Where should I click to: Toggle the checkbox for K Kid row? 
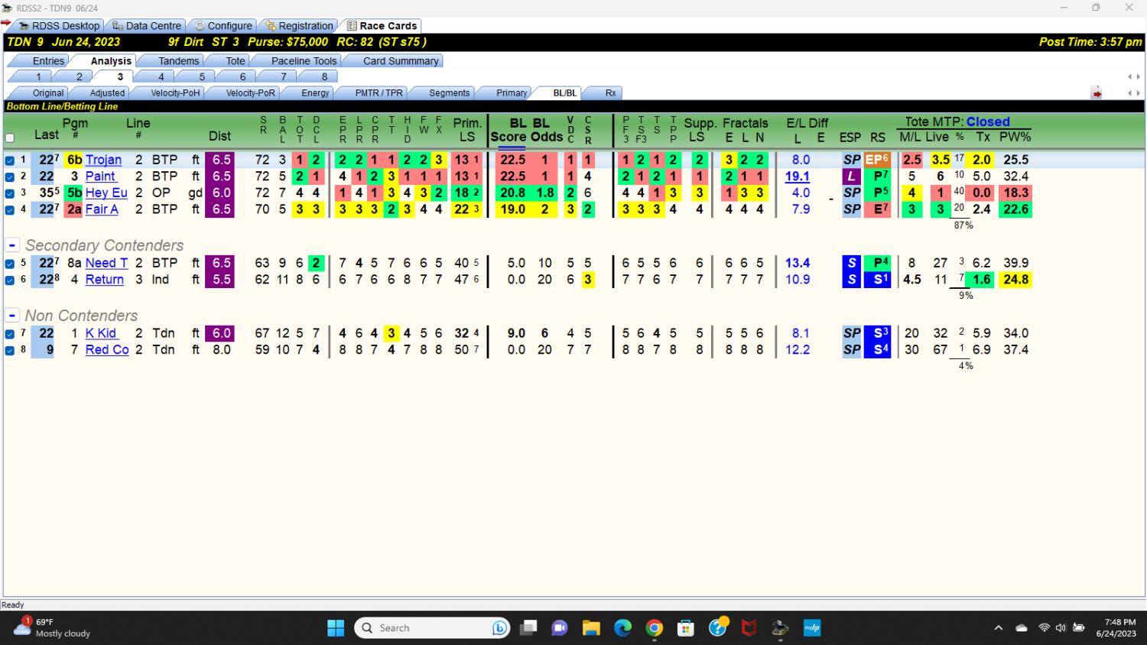(x=10, y=334)
